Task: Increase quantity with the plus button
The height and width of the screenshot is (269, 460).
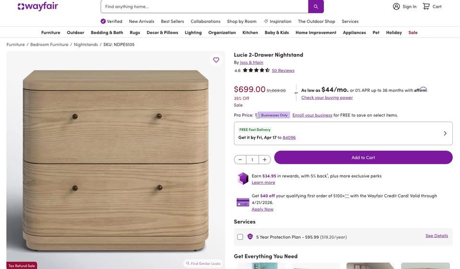Action: (x=264, y=160)
